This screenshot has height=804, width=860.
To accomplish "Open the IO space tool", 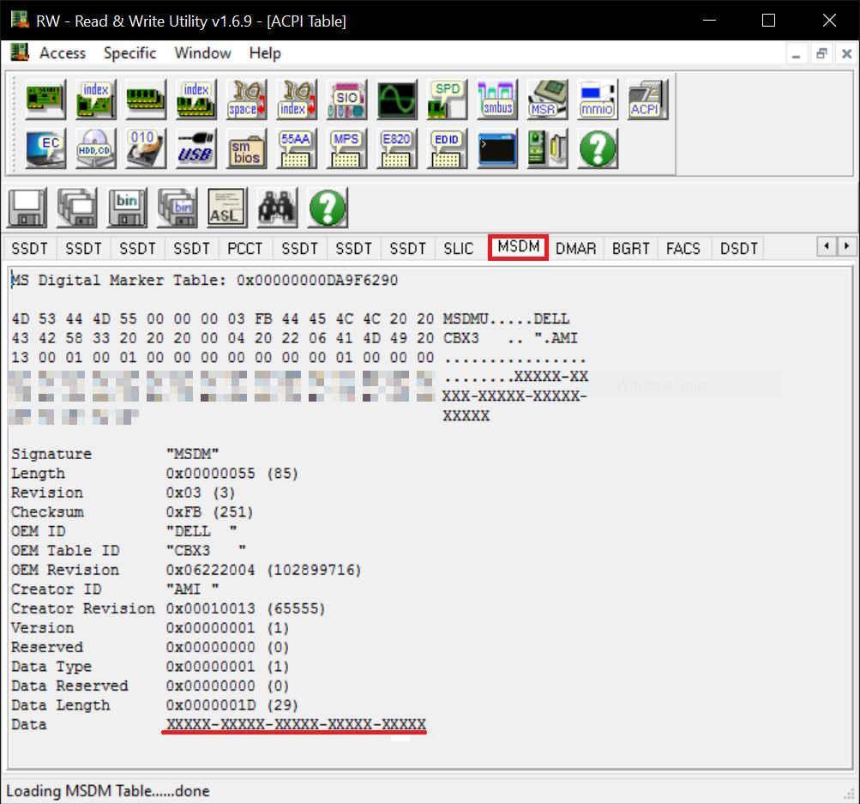I will 246,99.
